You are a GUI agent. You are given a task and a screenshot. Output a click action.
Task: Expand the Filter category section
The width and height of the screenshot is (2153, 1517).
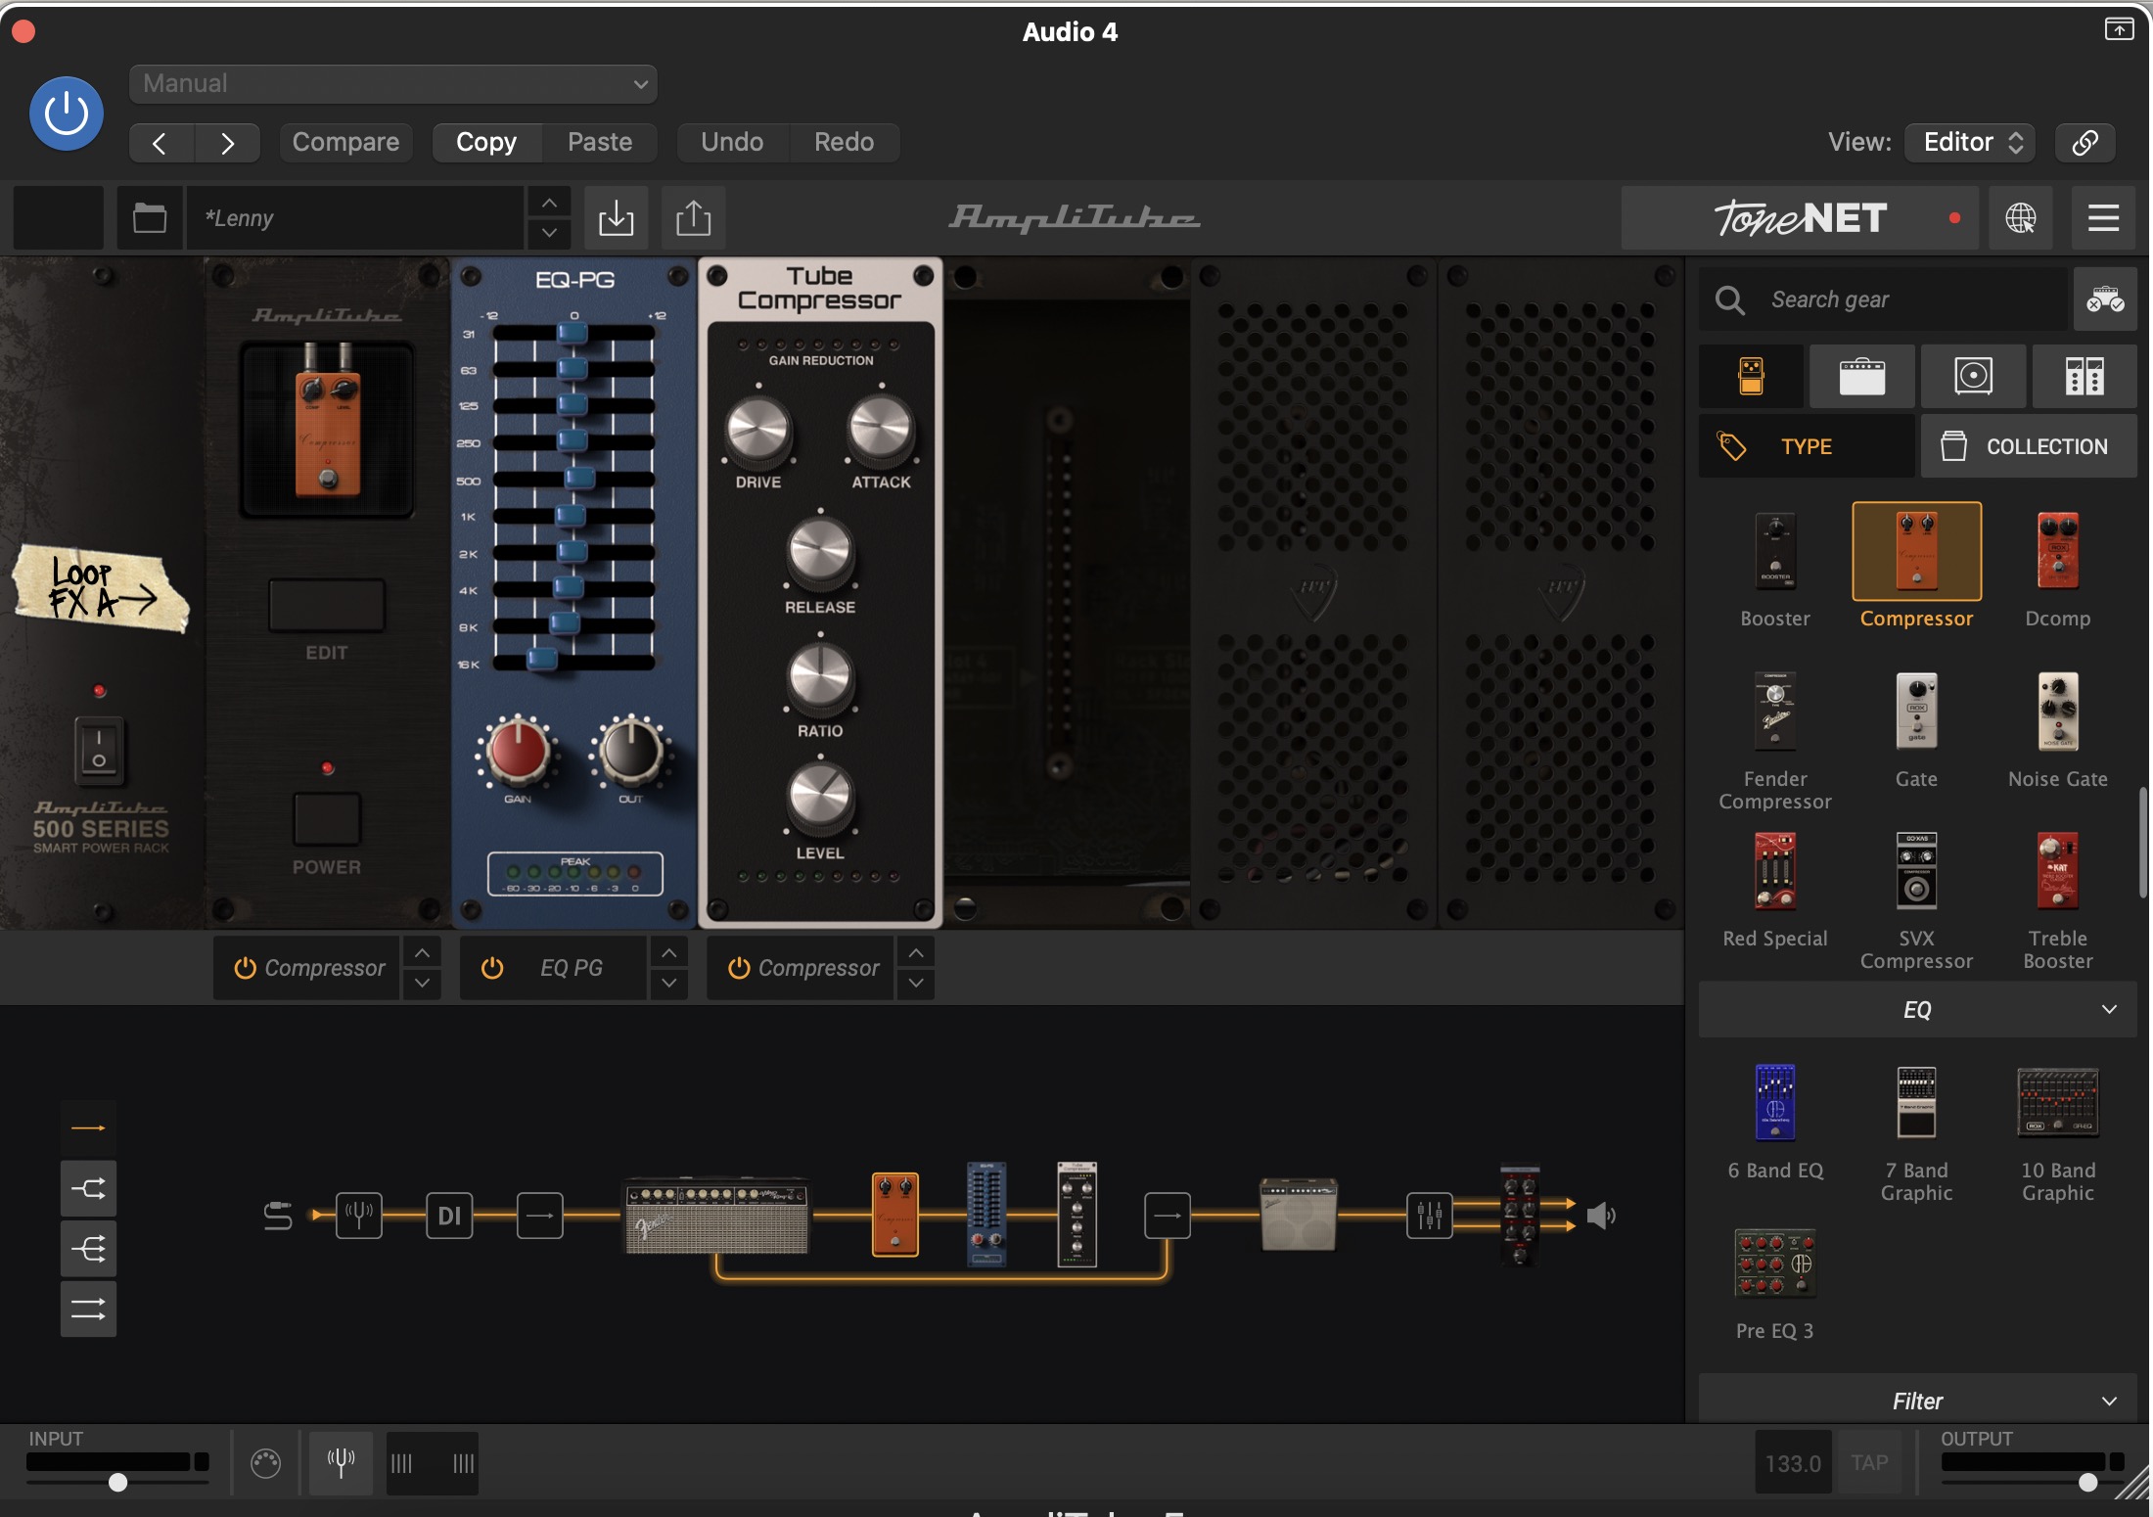coord(1917,1401)
